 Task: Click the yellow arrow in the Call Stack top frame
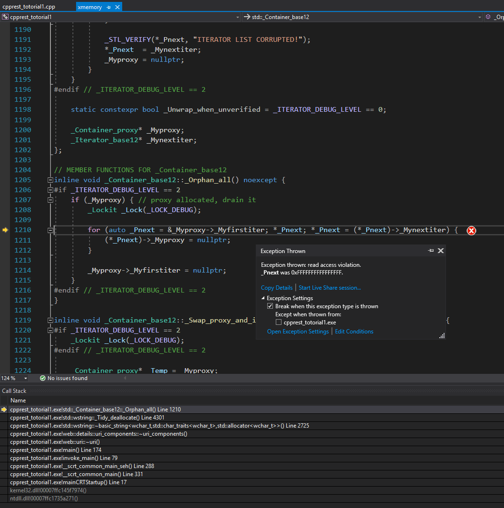[4, 410]
